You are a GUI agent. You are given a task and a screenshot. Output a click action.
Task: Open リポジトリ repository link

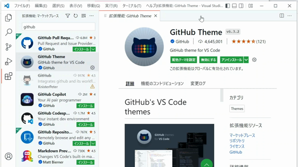237,141
